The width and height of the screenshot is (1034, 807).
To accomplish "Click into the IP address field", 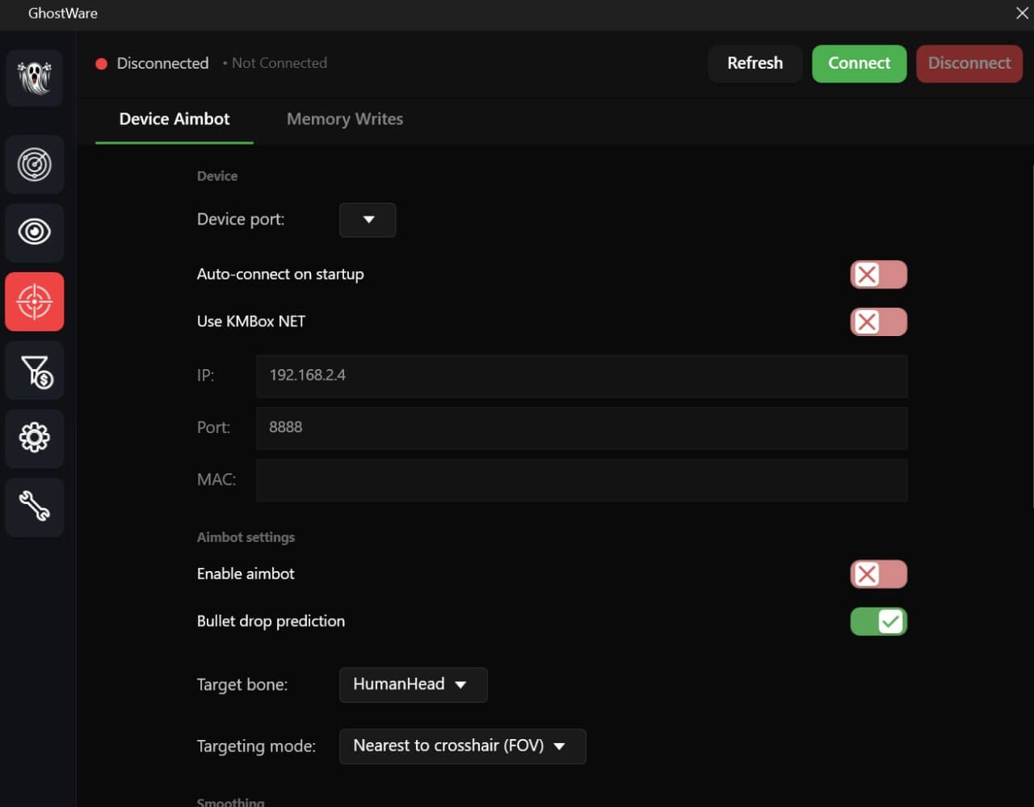I will pos(582,376).
